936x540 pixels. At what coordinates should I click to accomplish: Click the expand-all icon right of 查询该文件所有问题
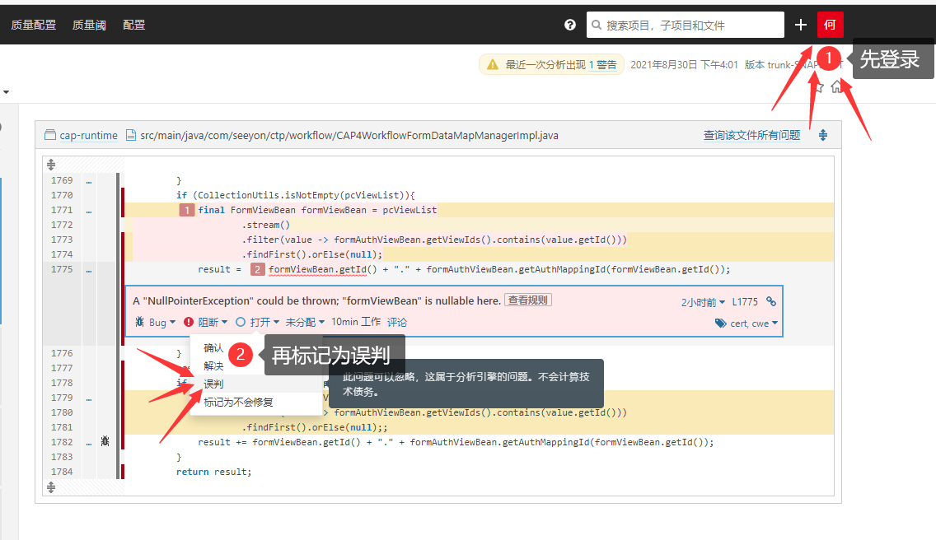coord(823,136)
